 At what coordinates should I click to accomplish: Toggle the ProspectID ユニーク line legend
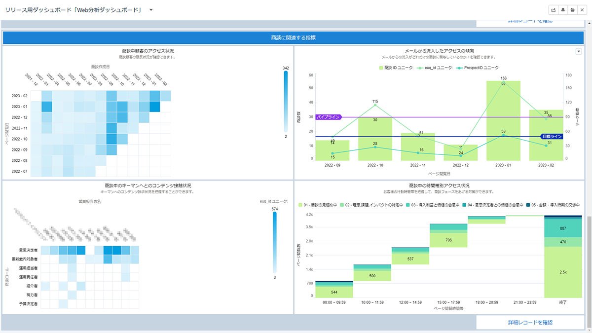pos(479,68)
